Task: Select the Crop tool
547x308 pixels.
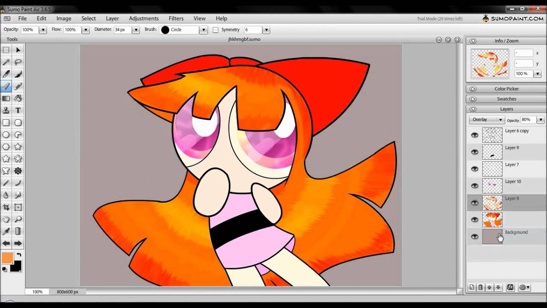Action: pyautogui.click(x=6, y=207)
